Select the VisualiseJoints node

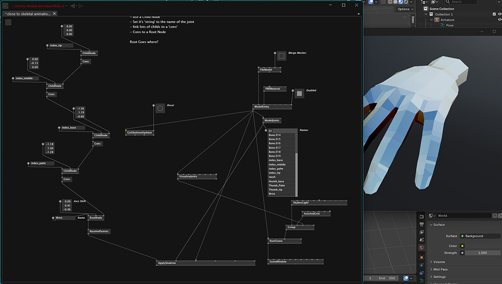pyautogui.click(x=197, y=176)
